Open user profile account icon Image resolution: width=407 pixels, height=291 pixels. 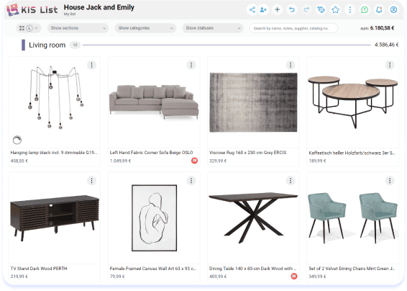(393, 10)
